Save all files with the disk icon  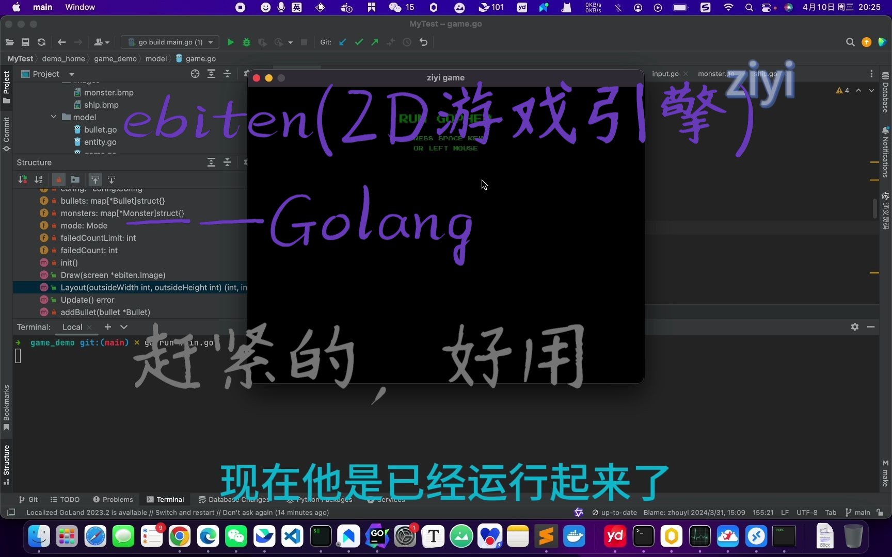coord(25,42)
